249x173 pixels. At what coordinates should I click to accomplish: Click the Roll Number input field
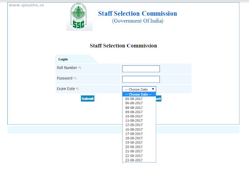[x=141, y=69]
